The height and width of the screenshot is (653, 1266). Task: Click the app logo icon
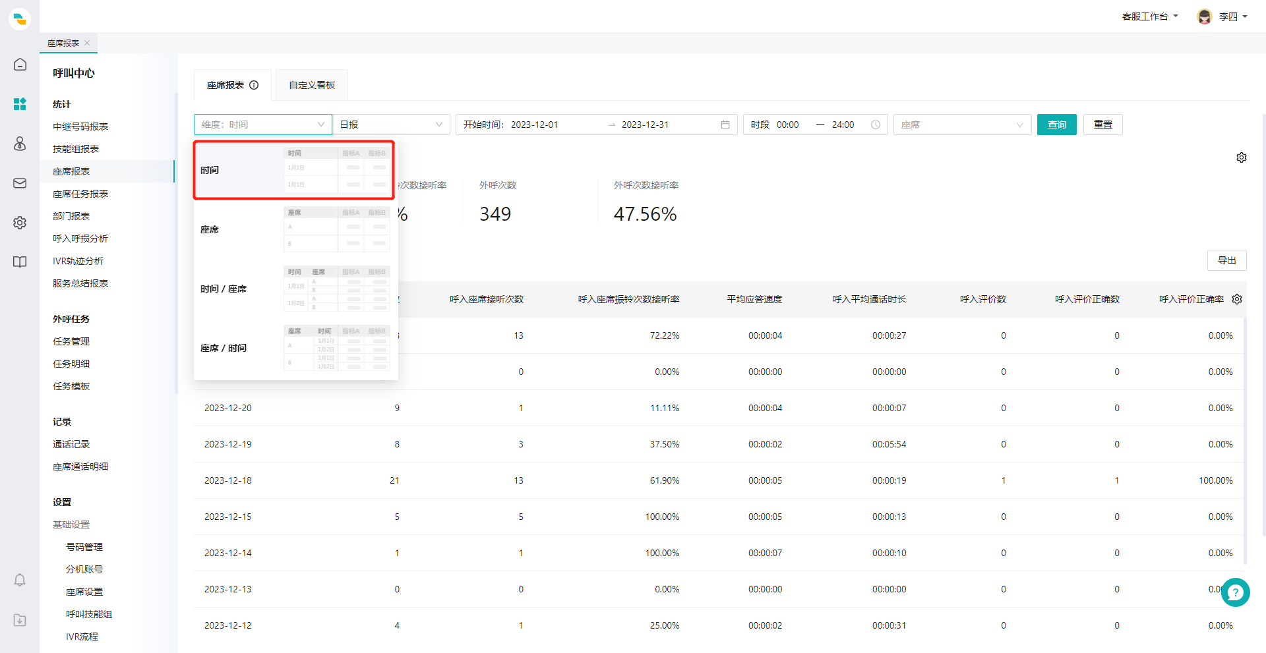pyautogui.click(x=20, y=19)
